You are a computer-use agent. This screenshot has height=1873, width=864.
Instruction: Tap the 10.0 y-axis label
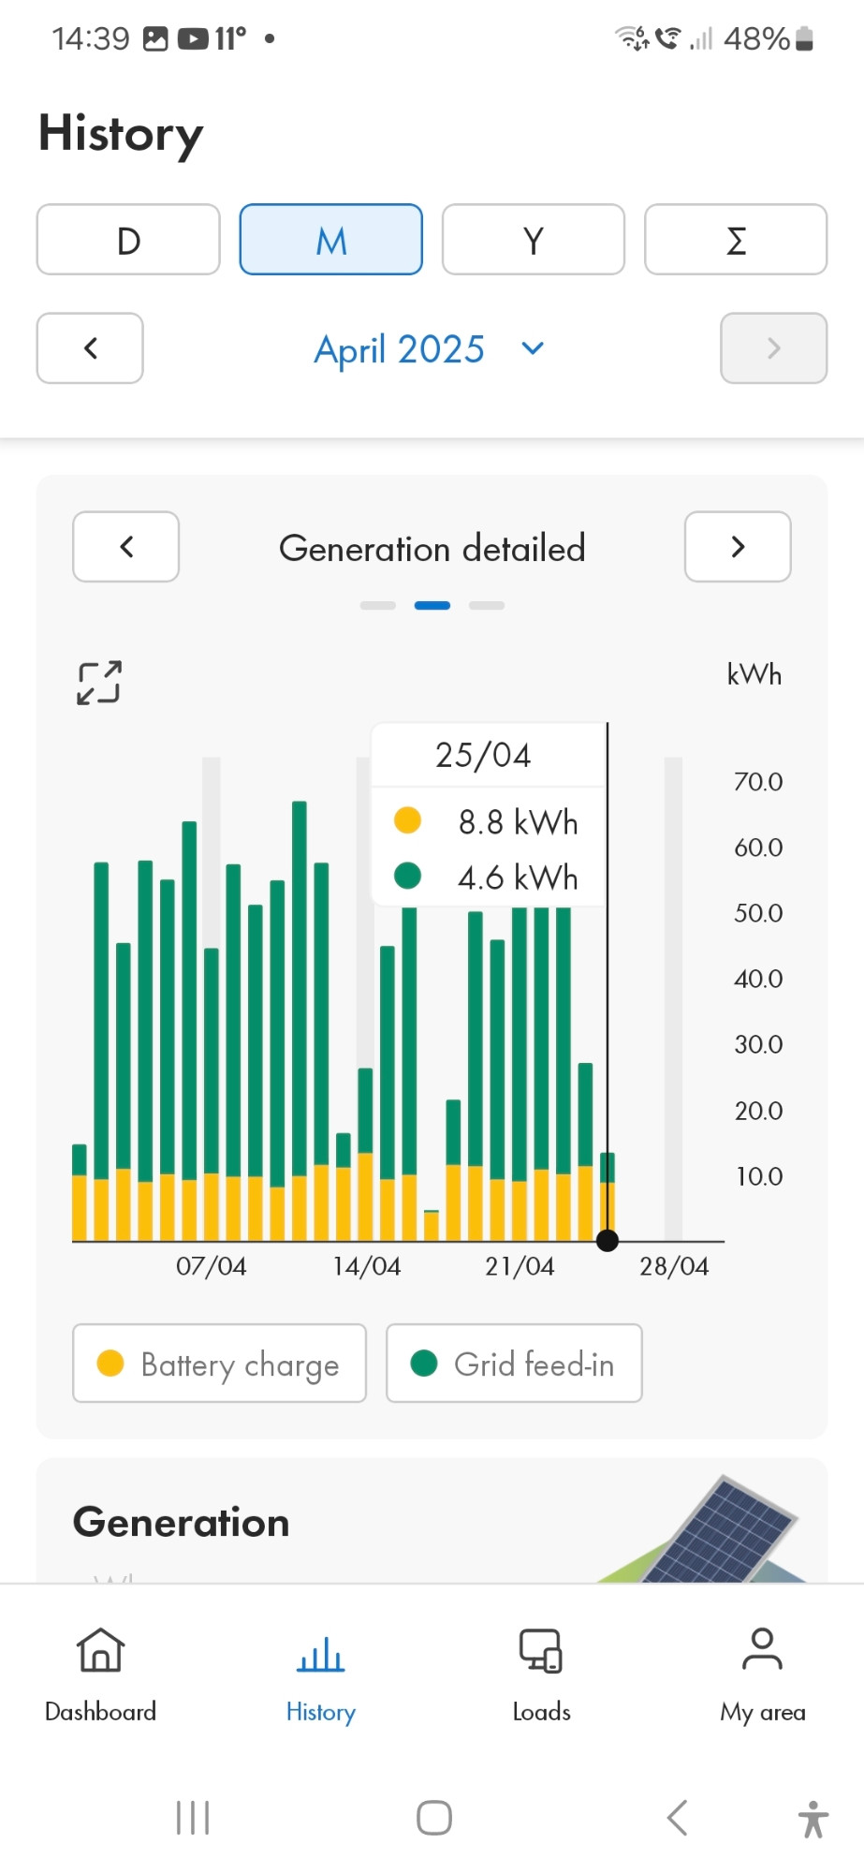[x=758, y=1176]
